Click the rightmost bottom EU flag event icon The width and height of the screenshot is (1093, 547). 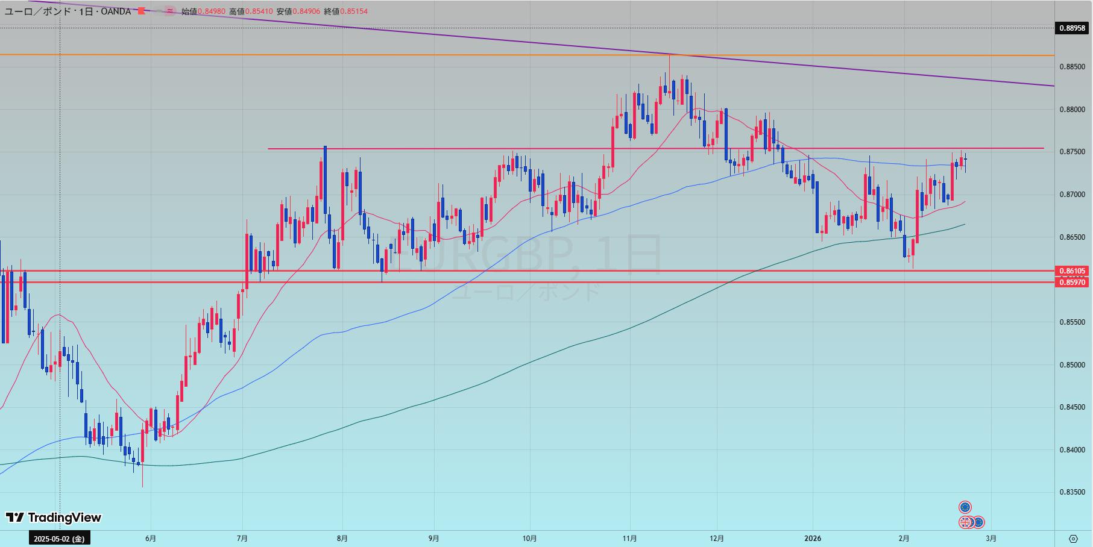(x=978, y=522)
